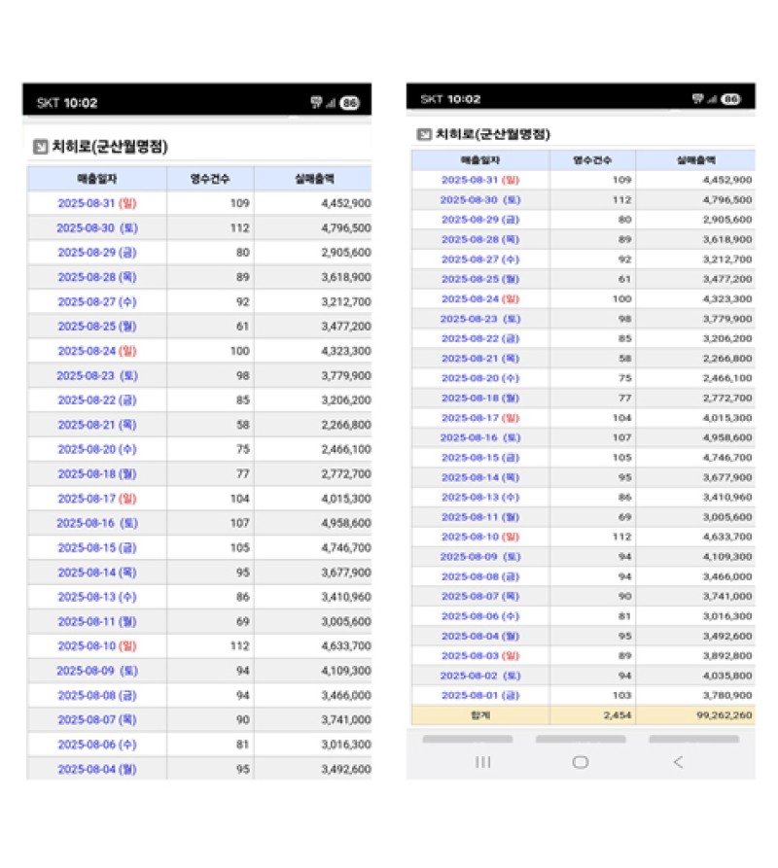Click 매출일자 column header in left screenshot
778x868 pixels.
pyautogui.click(x=97, y=179)
